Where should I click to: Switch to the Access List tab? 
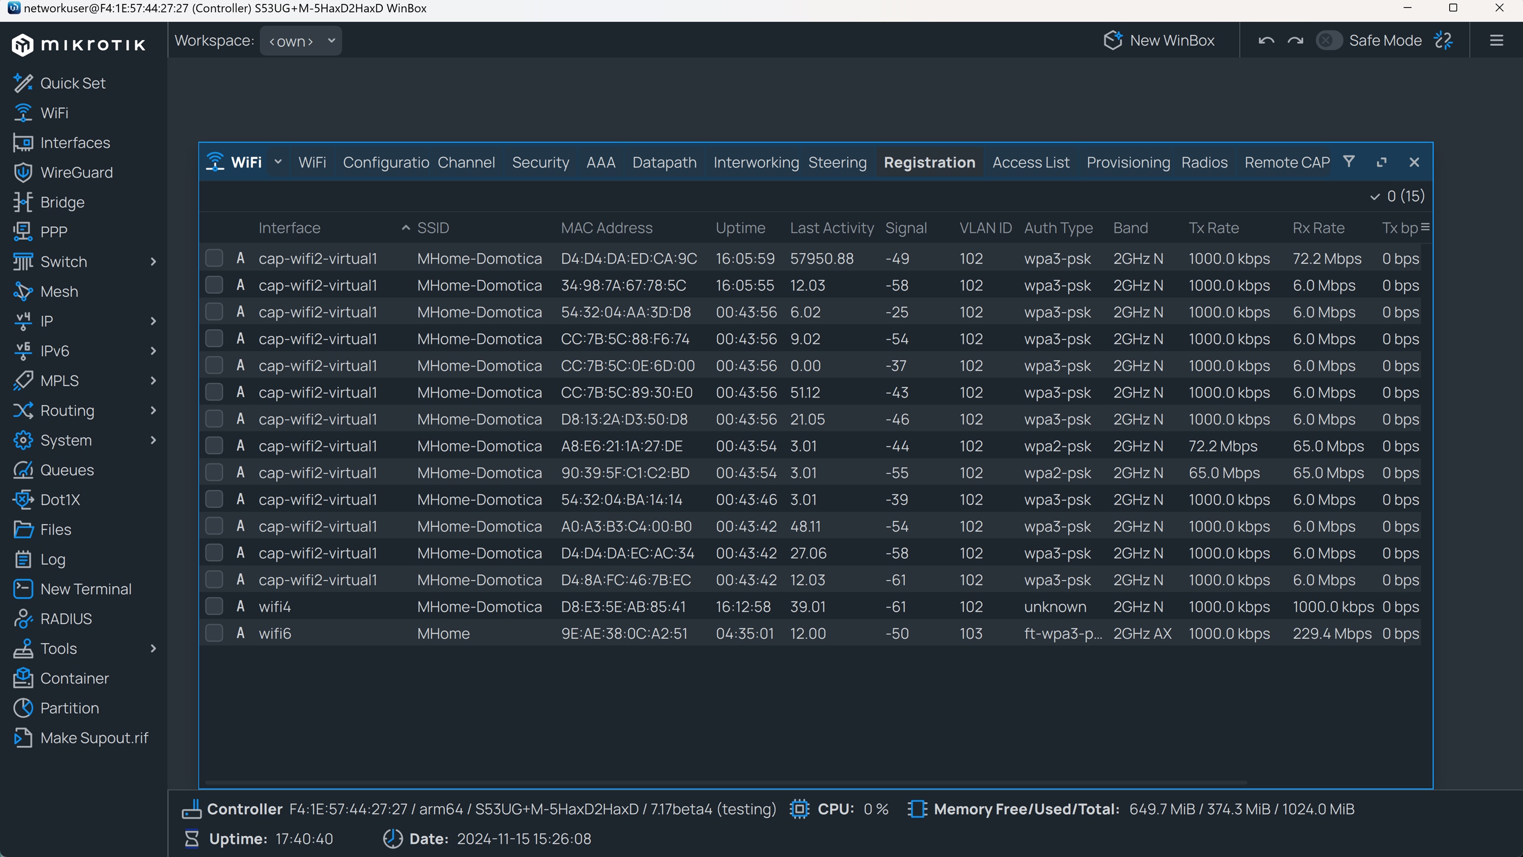[1031, 163]
